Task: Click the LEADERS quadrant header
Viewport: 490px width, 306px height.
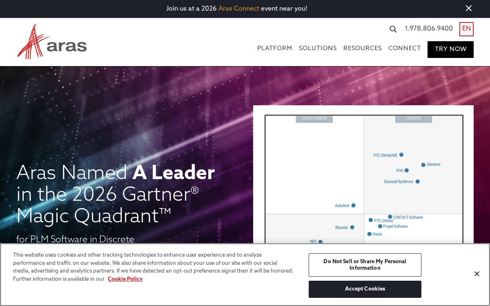Action: click(413, 119)
